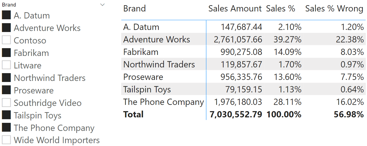Deselect The Phone Company checkbox

click(6, 128)
